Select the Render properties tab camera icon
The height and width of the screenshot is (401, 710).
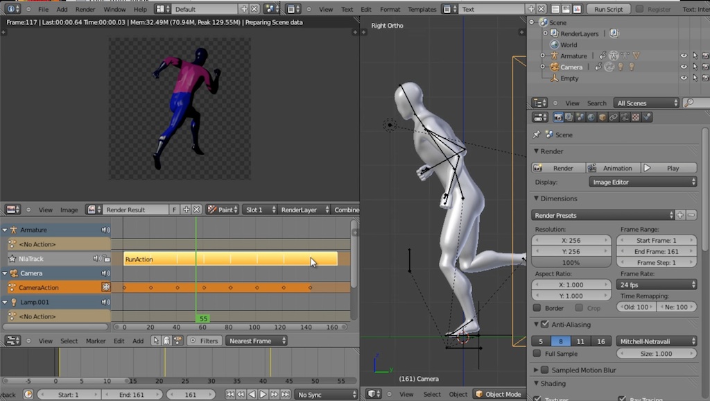(x=558, y=117)
